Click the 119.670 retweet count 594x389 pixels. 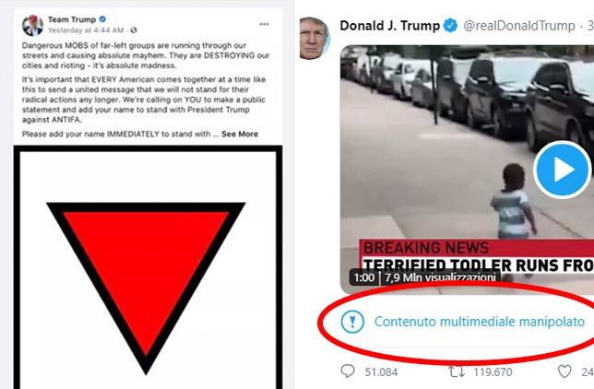493,372
